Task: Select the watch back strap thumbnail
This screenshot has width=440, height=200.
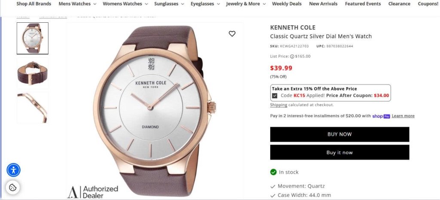Action: [33, 73]
